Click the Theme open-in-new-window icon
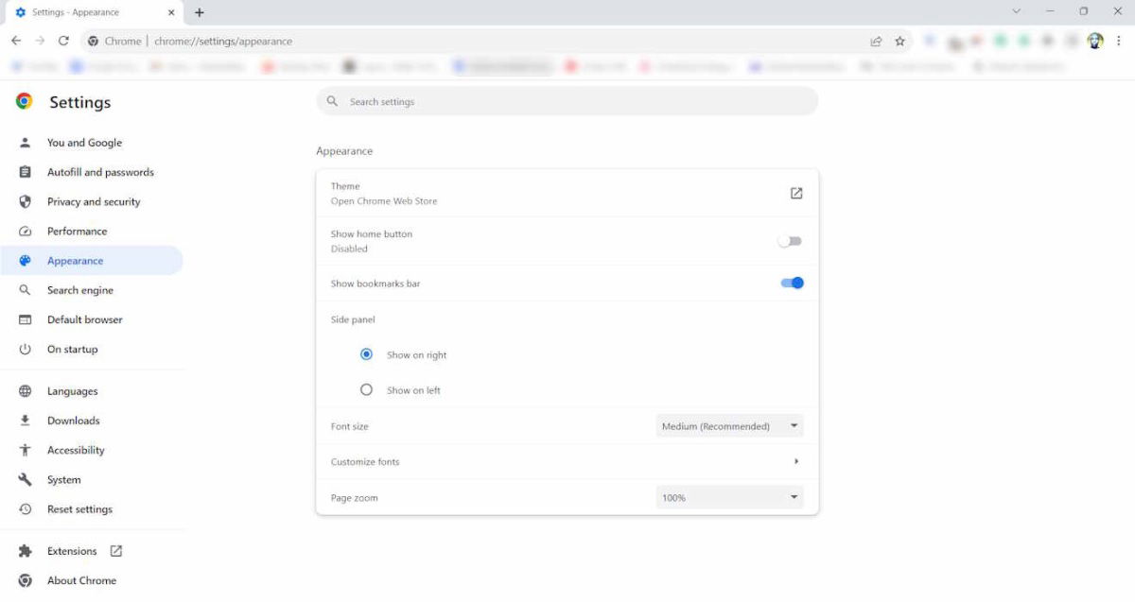 [x=796, y=193]
